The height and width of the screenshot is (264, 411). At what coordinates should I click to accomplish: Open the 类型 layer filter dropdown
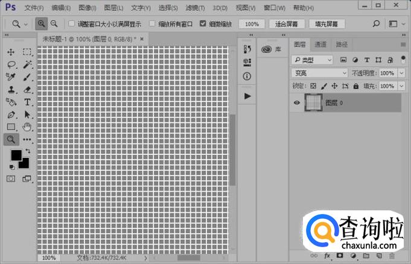[x=312, y=60]
